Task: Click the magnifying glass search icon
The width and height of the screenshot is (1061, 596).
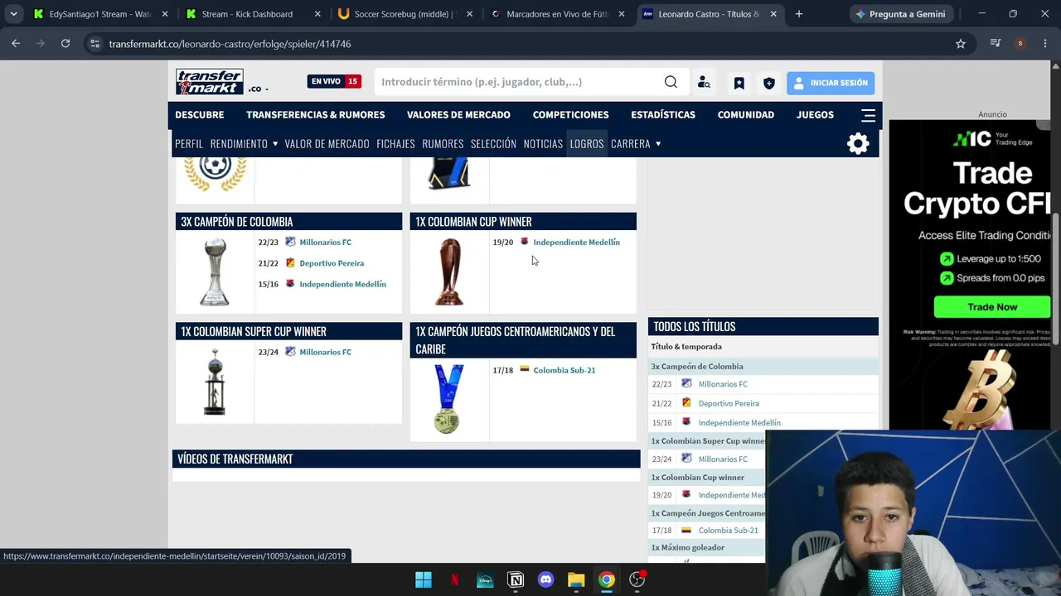Action: 671,82
